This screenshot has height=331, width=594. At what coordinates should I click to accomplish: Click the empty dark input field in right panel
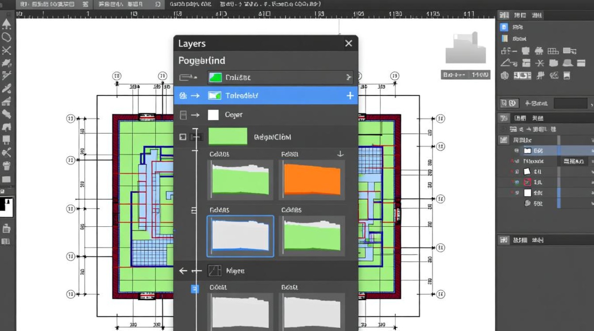pyautogui.click(x=570, y=104)
